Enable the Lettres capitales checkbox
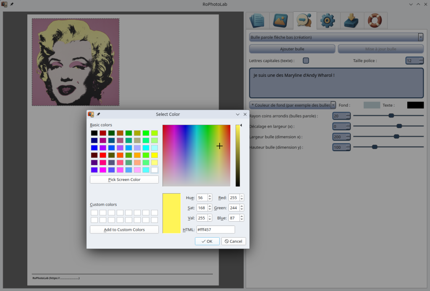The image size is (430, 291). 306,60
